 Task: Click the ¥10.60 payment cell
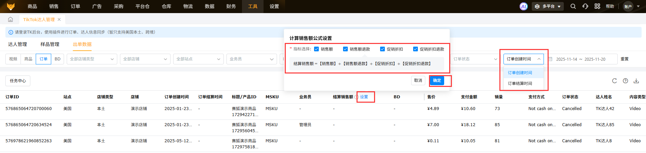point(468,109)
